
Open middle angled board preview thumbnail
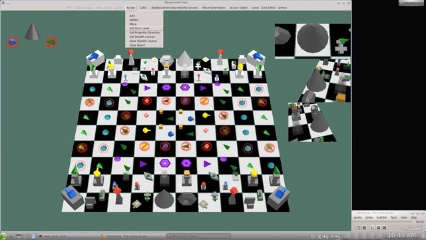[325, 80]
